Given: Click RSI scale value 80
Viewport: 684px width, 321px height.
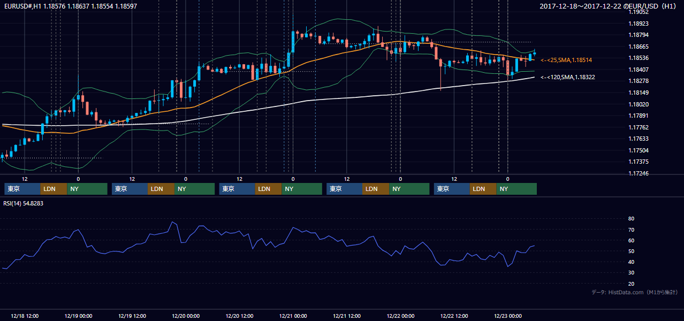Looking at the screenshot, I should coord(631,219).
